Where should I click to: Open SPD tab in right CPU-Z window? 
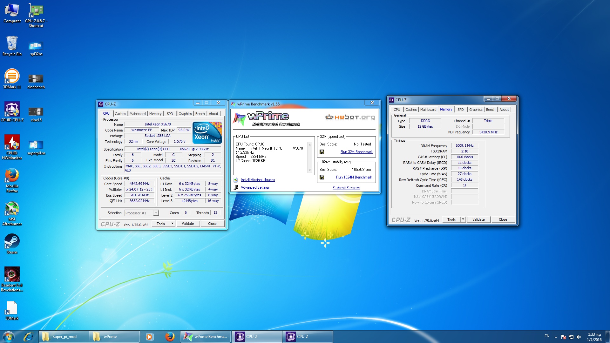click(x=461, y=110)
